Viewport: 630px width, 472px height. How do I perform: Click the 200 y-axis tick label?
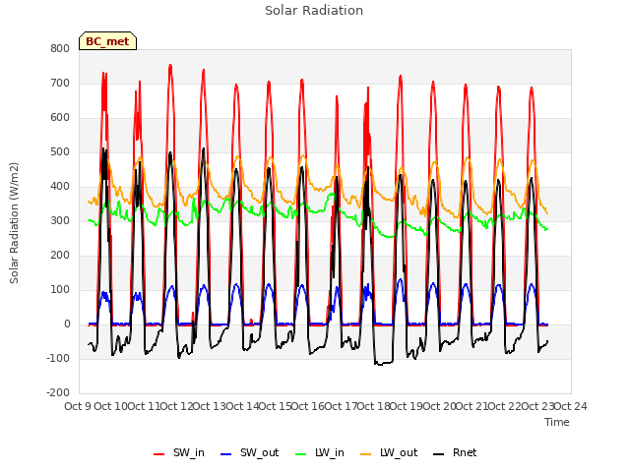[x=60, y=256]
